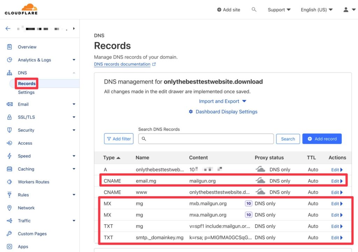The image size is (358, 252).
Task: Open the English (US) language dropdown
Action: coord(316,10)
